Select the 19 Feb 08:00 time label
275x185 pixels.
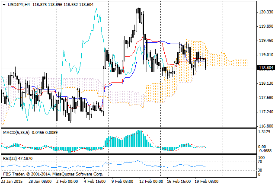coord(207,182)
